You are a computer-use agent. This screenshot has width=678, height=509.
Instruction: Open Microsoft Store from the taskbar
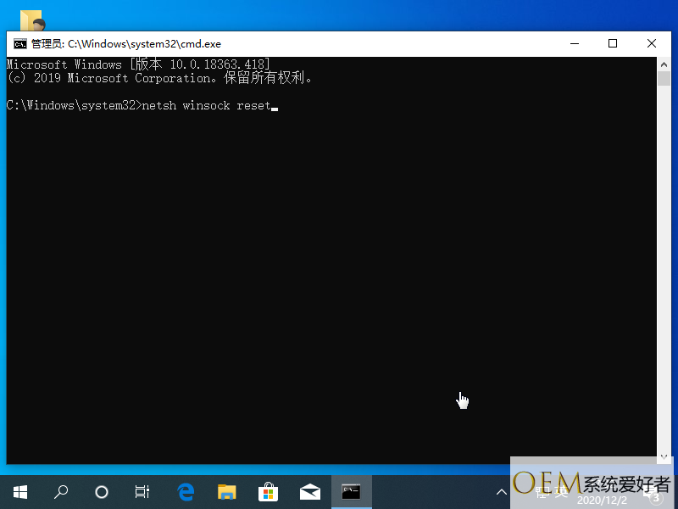[268, 491]
